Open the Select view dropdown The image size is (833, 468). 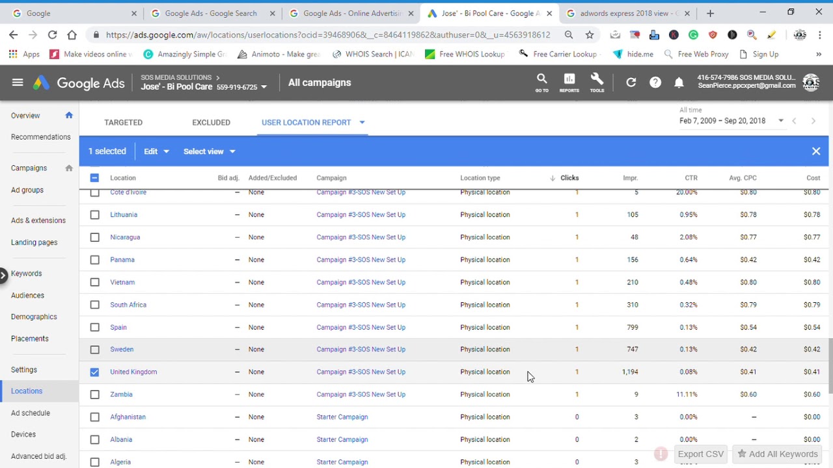pyautogui.click(x=209, y=151)
